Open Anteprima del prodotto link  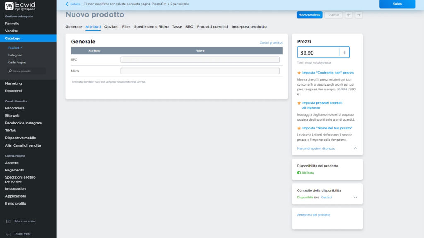pos(313,215)
